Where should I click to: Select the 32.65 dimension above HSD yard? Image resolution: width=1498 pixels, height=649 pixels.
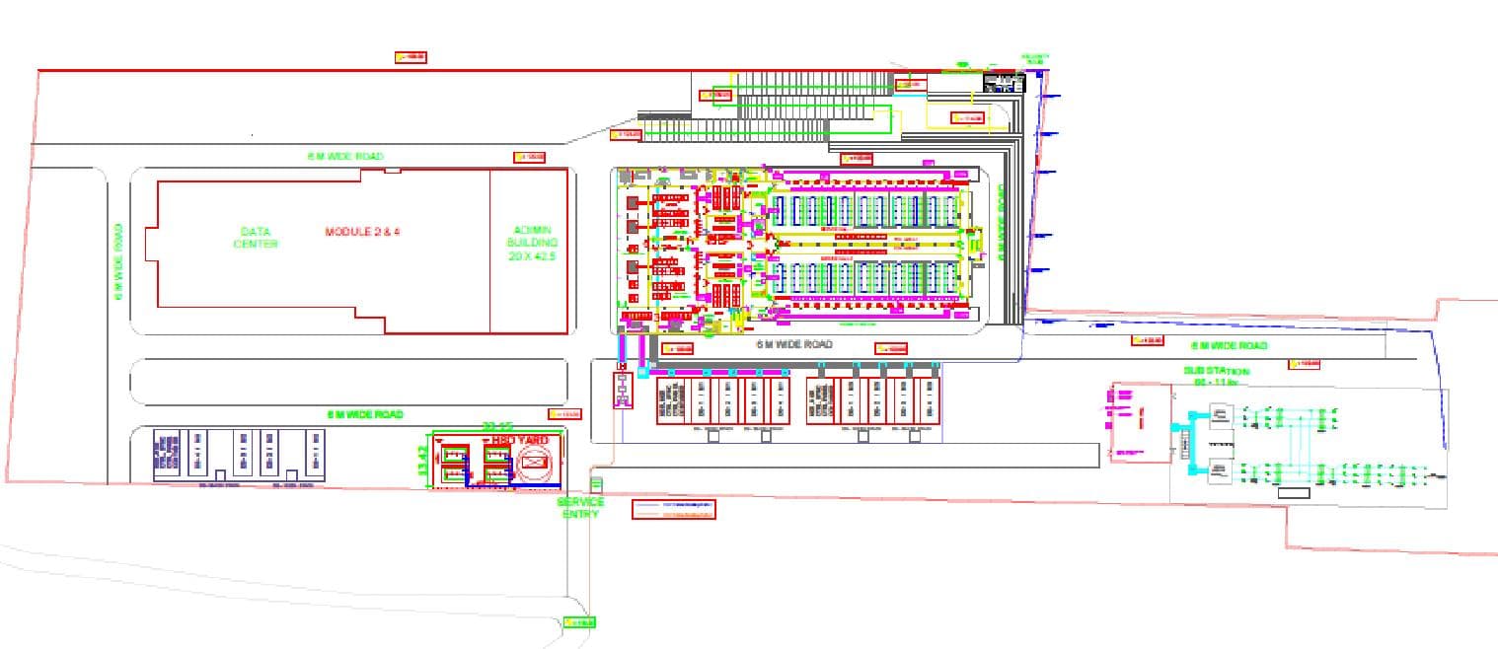click(x=497, y=426)
